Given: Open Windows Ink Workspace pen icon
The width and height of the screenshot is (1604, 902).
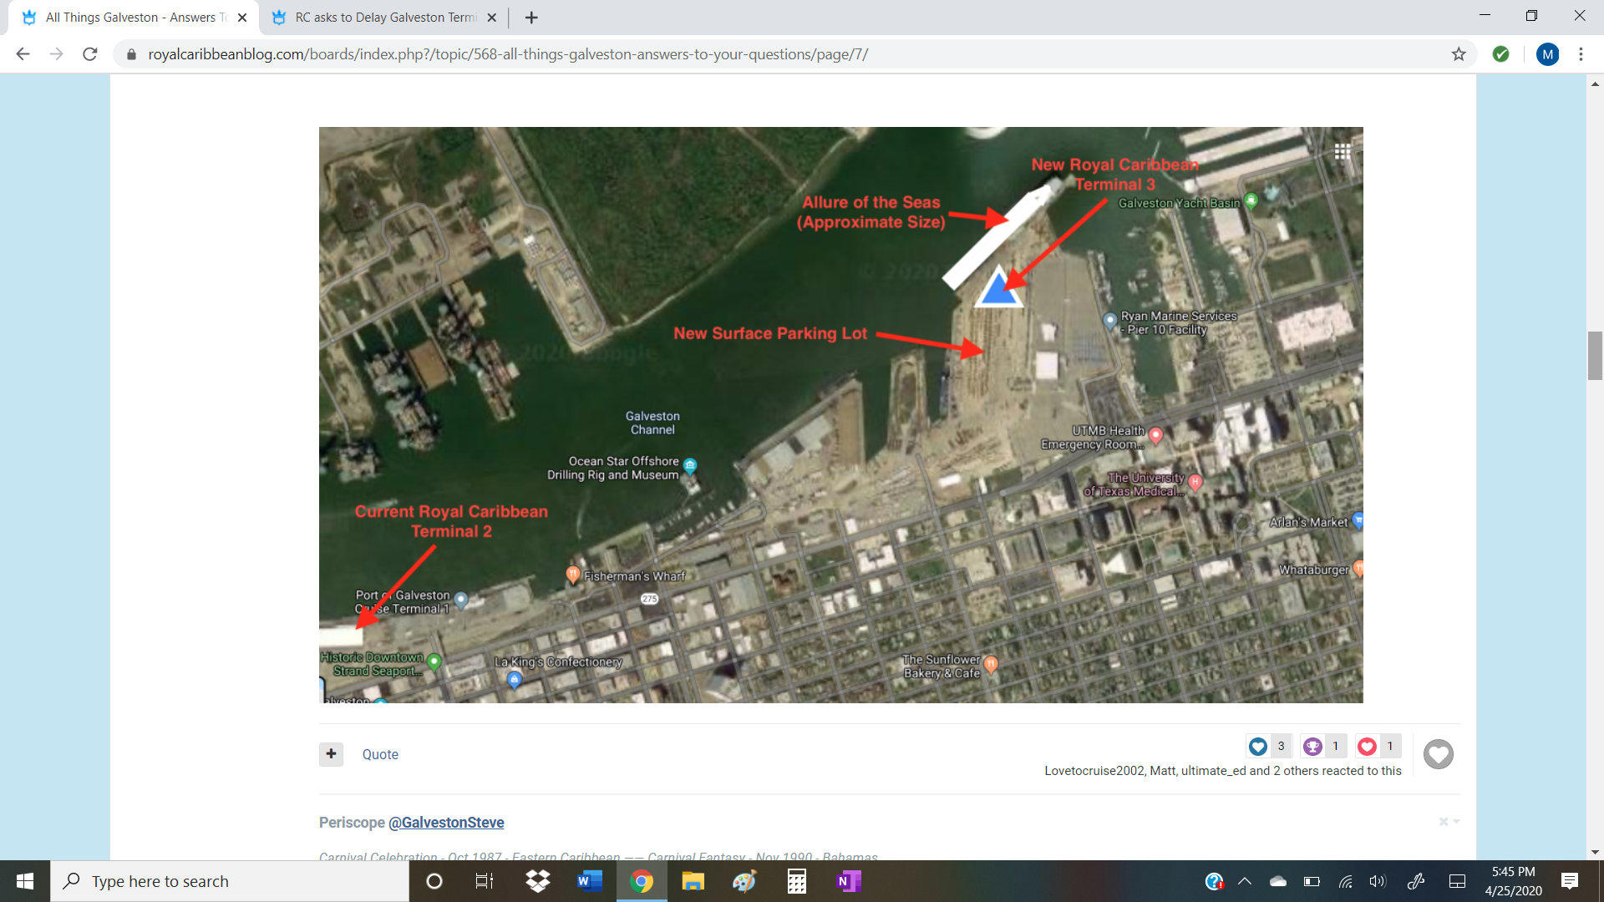Looking at the screenshot, I should [x=1416, y=881].
